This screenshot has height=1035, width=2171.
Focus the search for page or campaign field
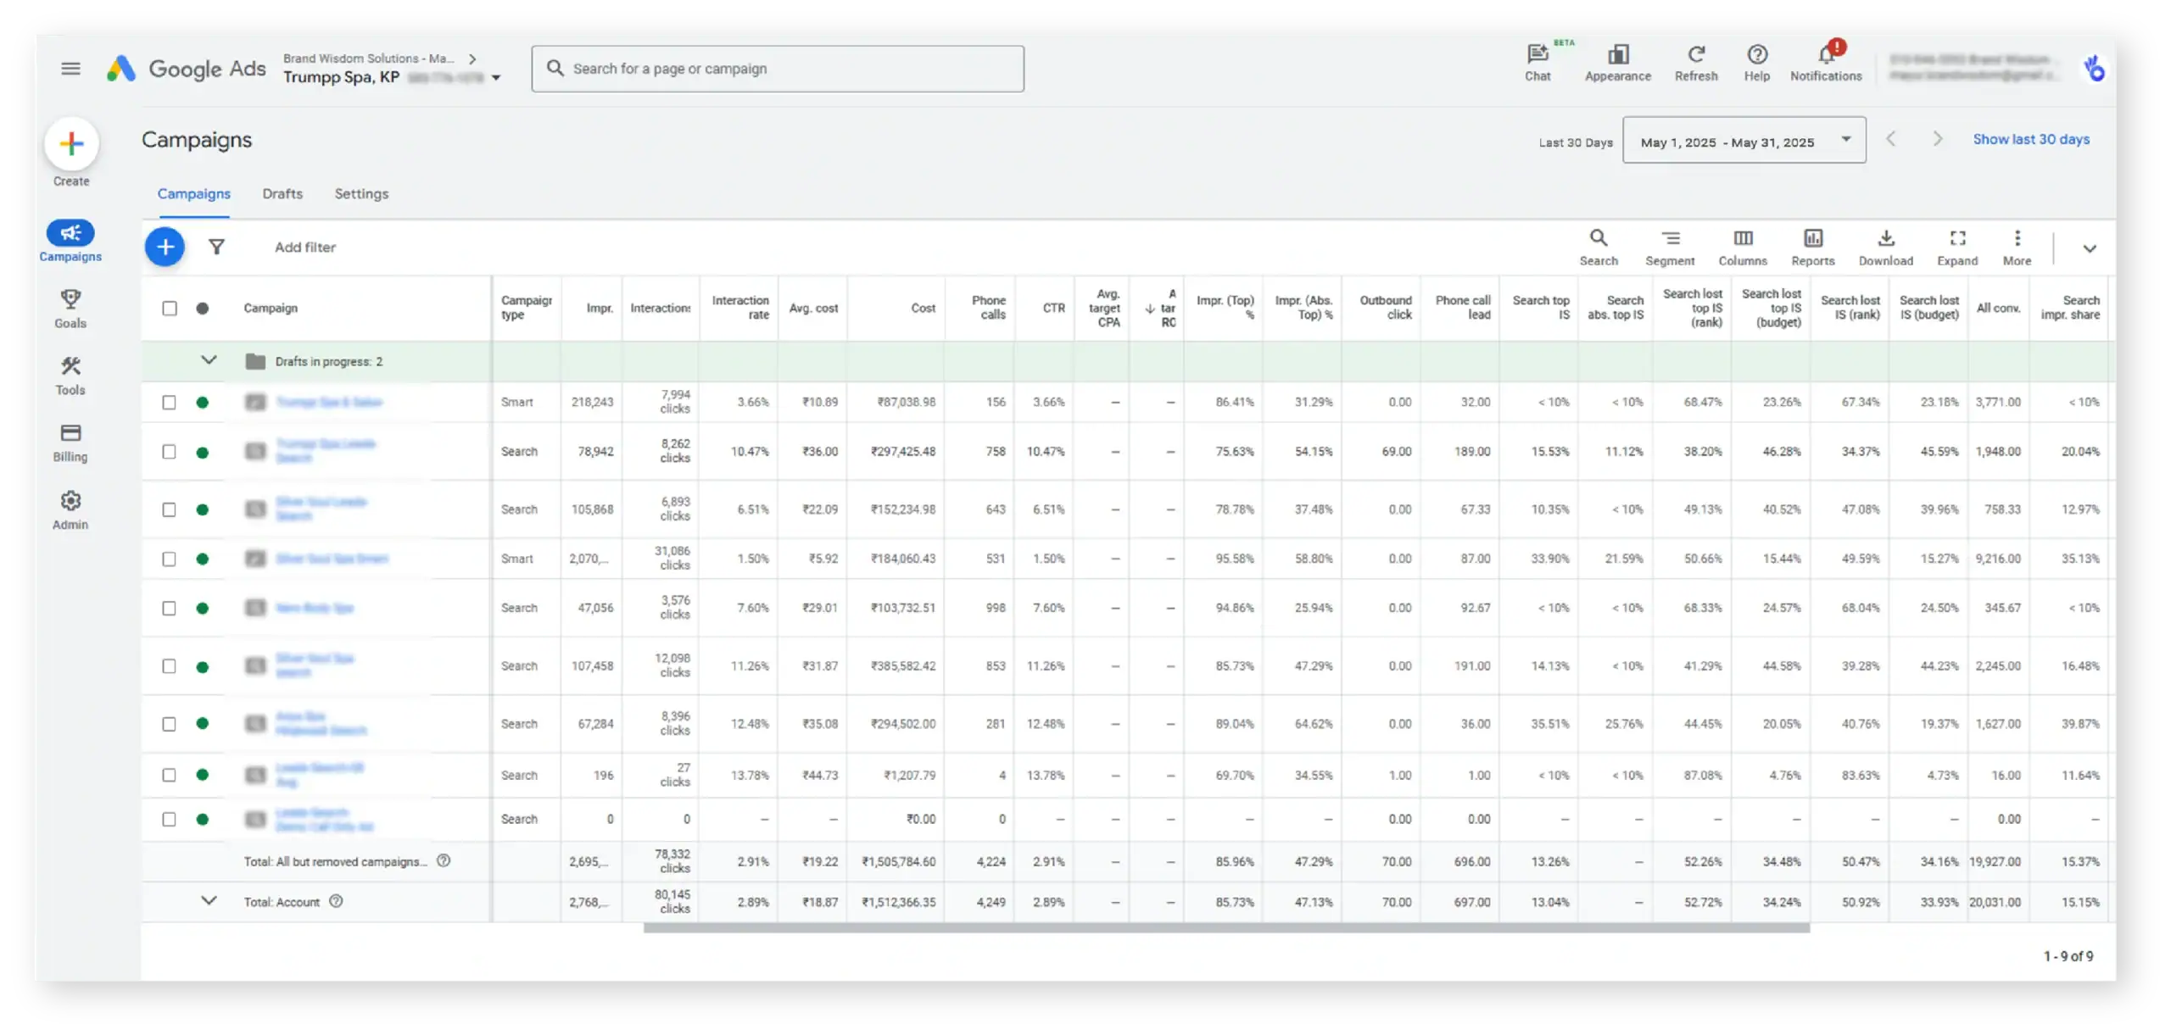point(778,69)
